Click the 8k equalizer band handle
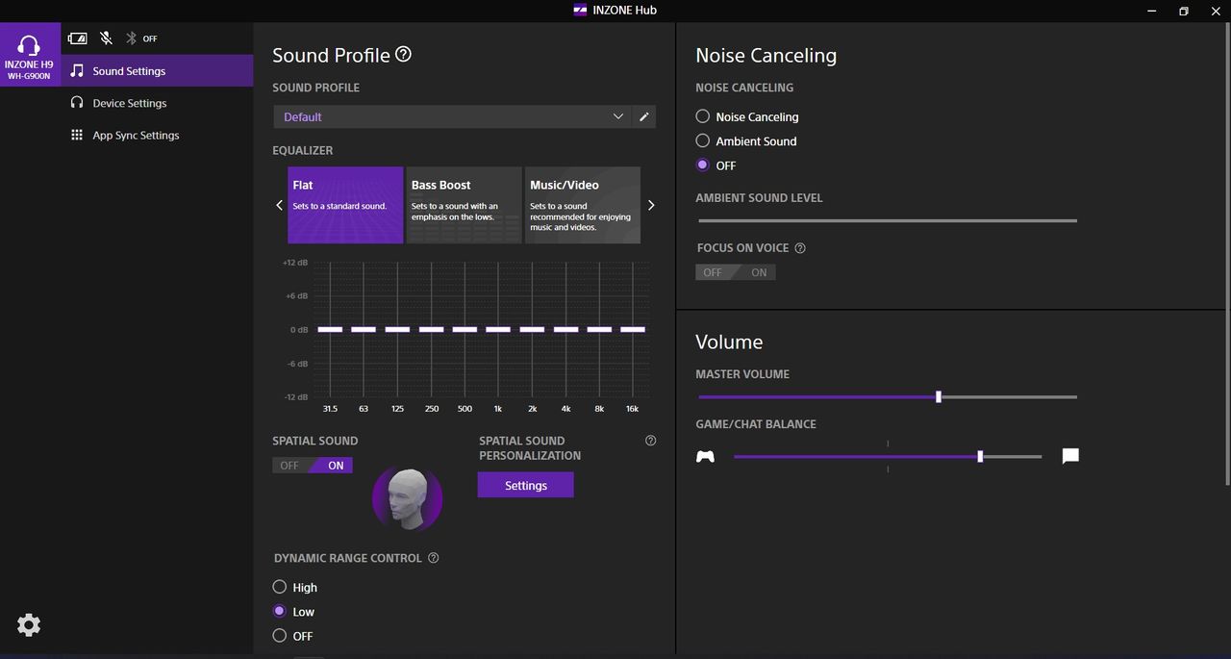The height and width of the screenshot is (659, 1231). pos(599,329)
